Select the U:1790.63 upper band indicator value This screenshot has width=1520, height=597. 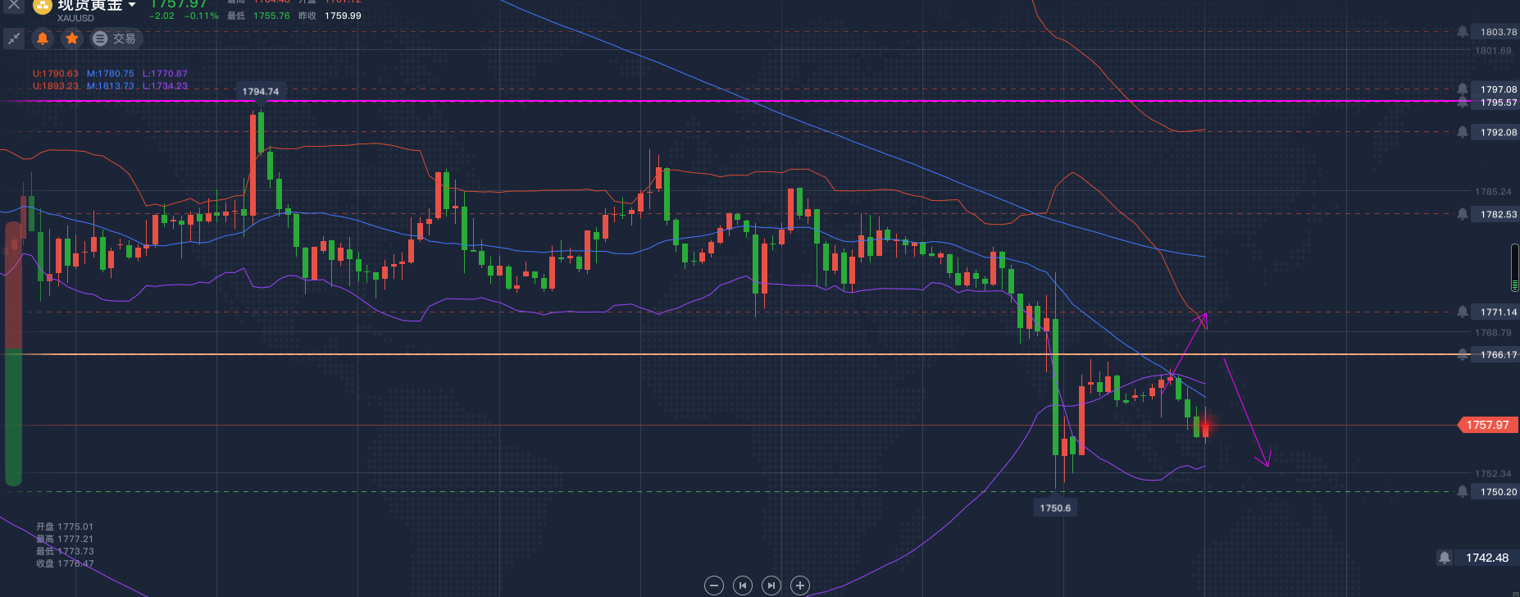point(56,74)
